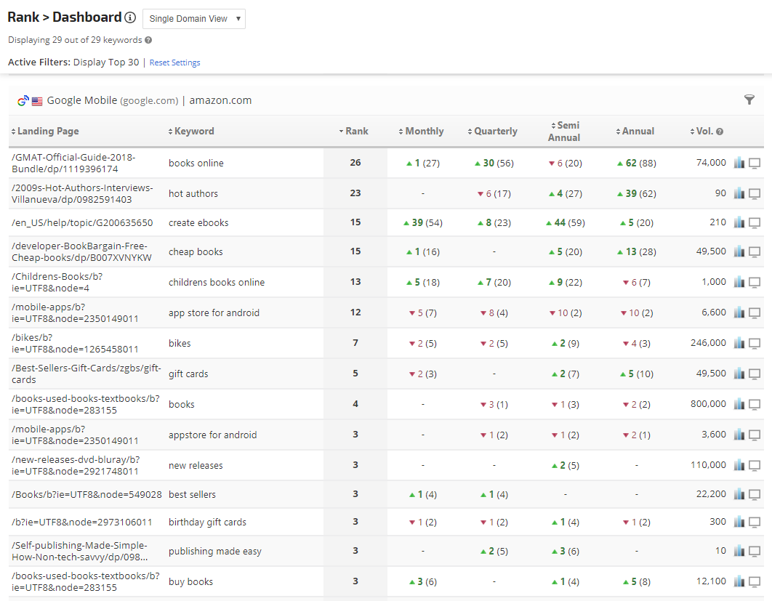The image size is (772, 601).
Task: View bar chart for bikes keyword
Action: point(739,343)
